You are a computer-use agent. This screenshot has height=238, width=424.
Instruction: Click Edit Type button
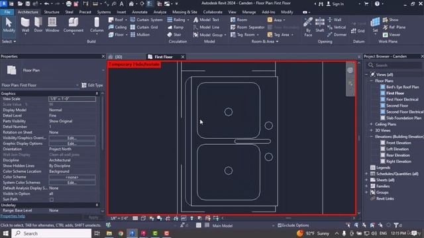pos(92,85)
